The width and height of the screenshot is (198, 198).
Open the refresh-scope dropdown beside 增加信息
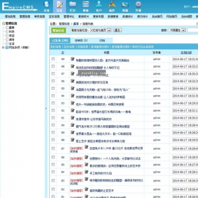click(x=91, y=30)
